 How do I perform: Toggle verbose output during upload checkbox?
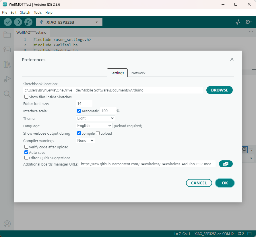pyautogui.click(x=98, y=133)
